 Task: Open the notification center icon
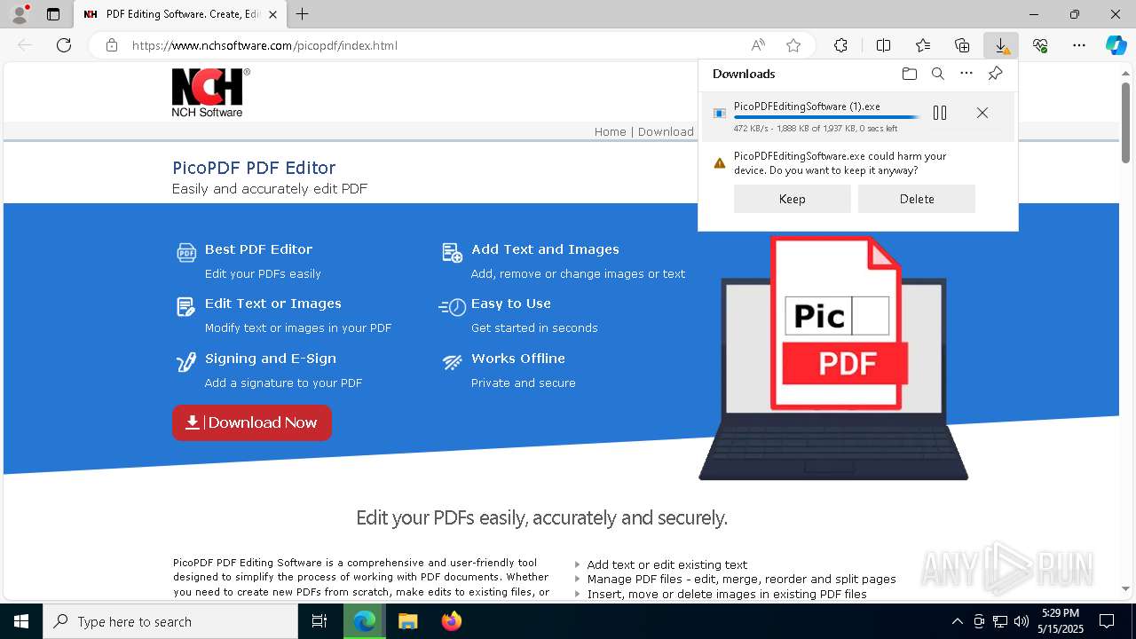click(x=1107, y=621)
